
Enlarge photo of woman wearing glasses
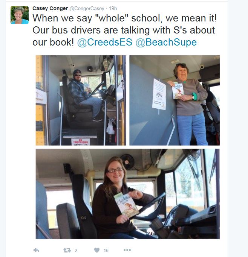[x=128, y=194]
